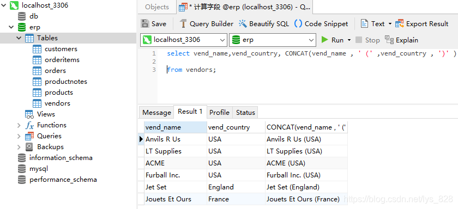458x209 pixels.
Task: Click the vend_name column header
Action: (175, 127)
